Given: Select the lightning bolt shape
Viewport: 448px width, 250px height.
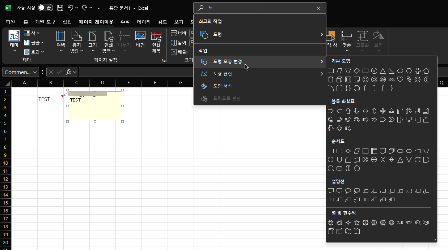Looking at the screenshot, I should 408,79.
